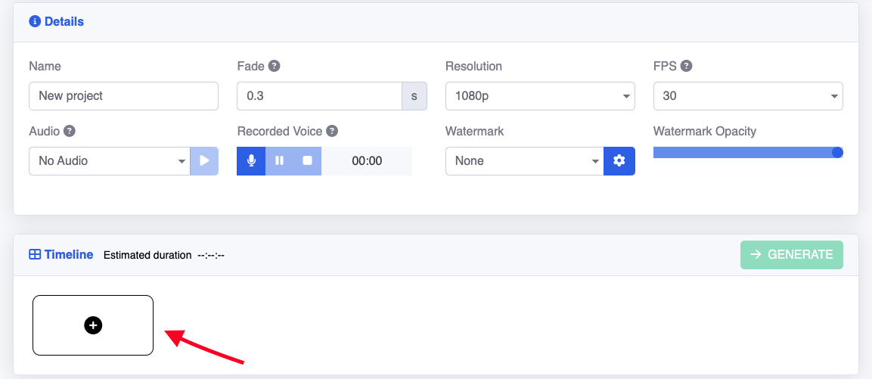872x379 pixels.
Task: Open the Watermark dropdown
Action: coord(524,160)
